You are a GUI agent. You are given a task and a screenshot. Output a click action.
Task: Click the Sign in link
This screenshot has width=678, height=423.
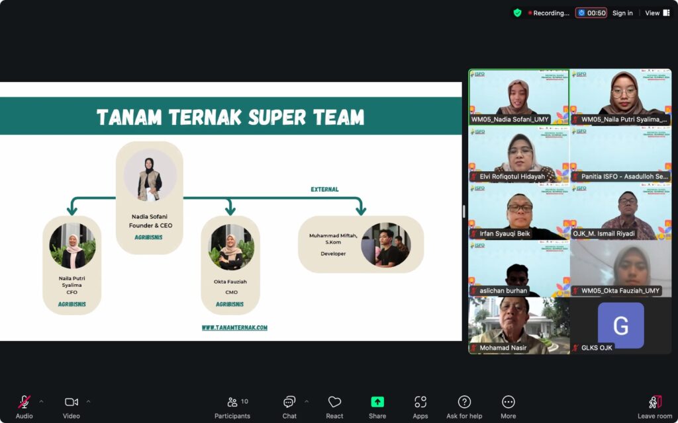coord(622,13)
